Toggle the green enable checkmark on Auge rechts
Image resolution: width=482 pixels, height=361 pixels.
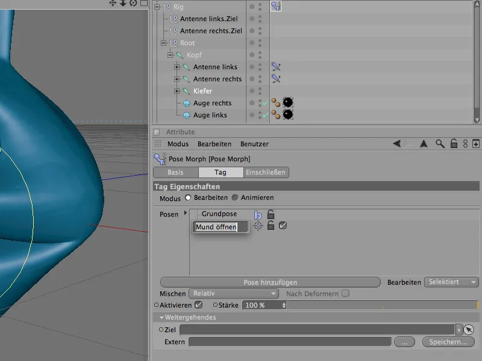pos(264,102)
